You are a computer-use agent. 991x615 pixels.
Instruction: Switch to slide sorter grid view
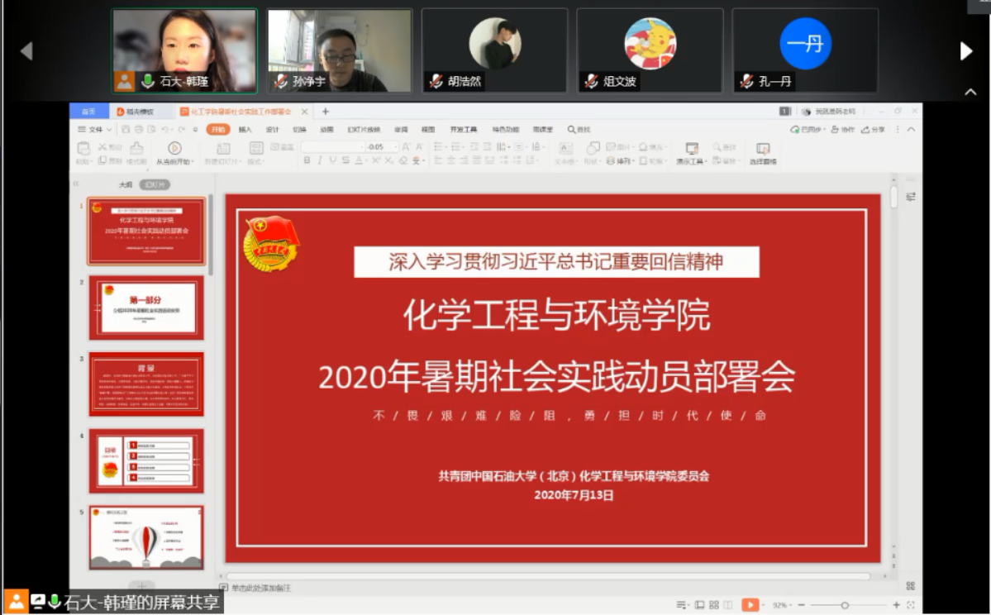click(x=714, y=605)
